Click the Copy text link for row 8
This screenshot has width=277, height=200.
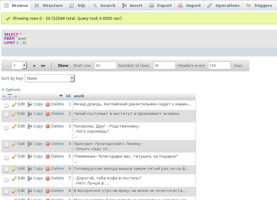[x=38, y=191]
